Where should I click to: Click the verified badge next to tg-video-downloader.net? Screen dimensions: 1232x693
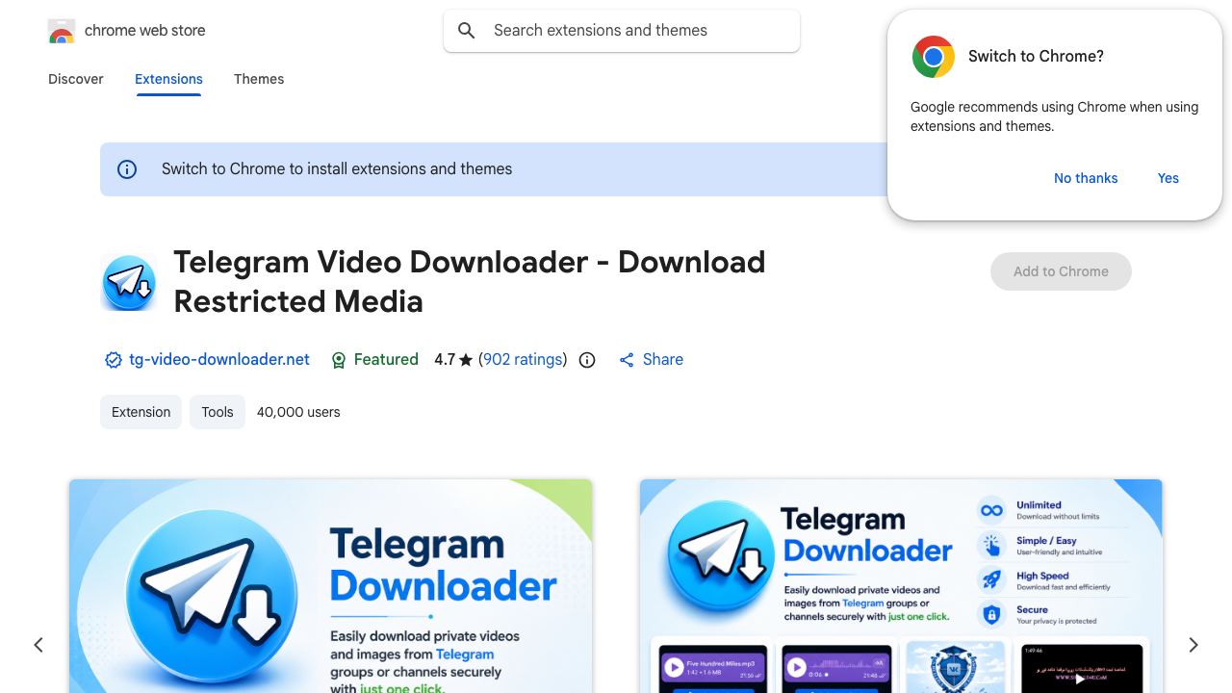[114, 360]
